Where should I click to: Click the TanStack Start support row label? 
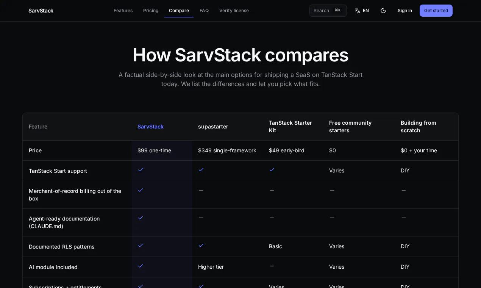[58, 171]
